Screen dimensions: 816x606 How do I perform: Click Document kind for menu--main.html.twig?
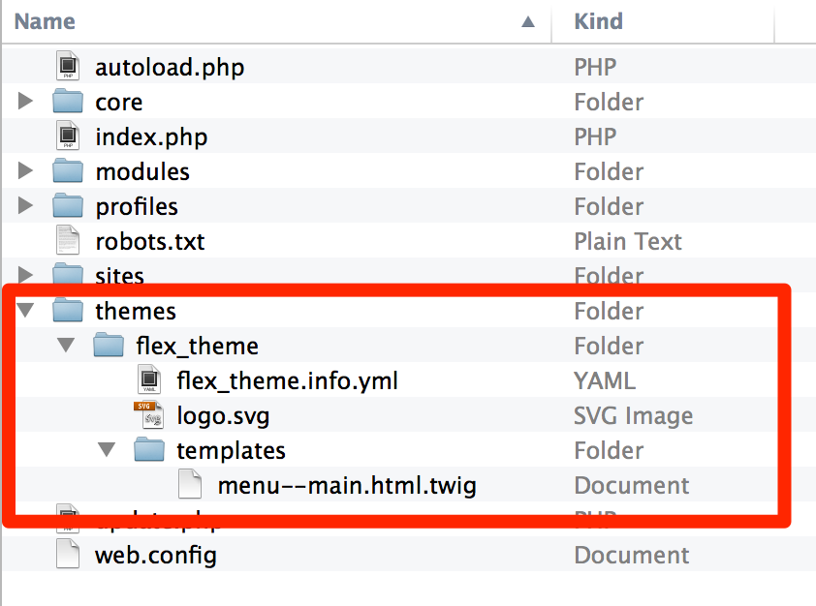pos(632,485)
